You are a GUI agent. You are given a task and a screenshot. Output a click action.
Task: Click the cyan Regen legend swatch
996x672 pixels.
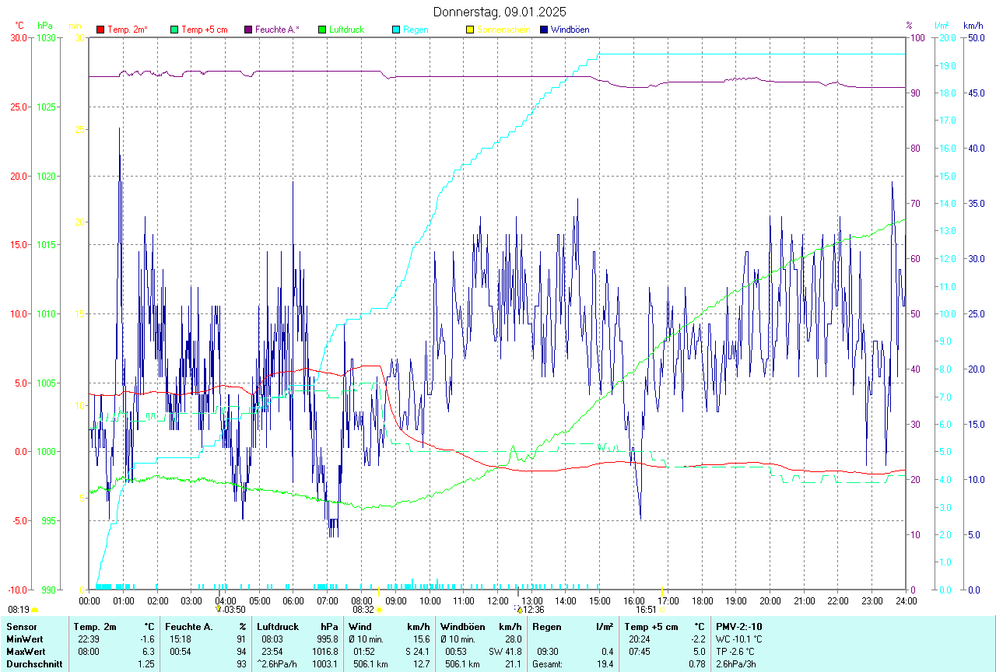coord(396,30)
